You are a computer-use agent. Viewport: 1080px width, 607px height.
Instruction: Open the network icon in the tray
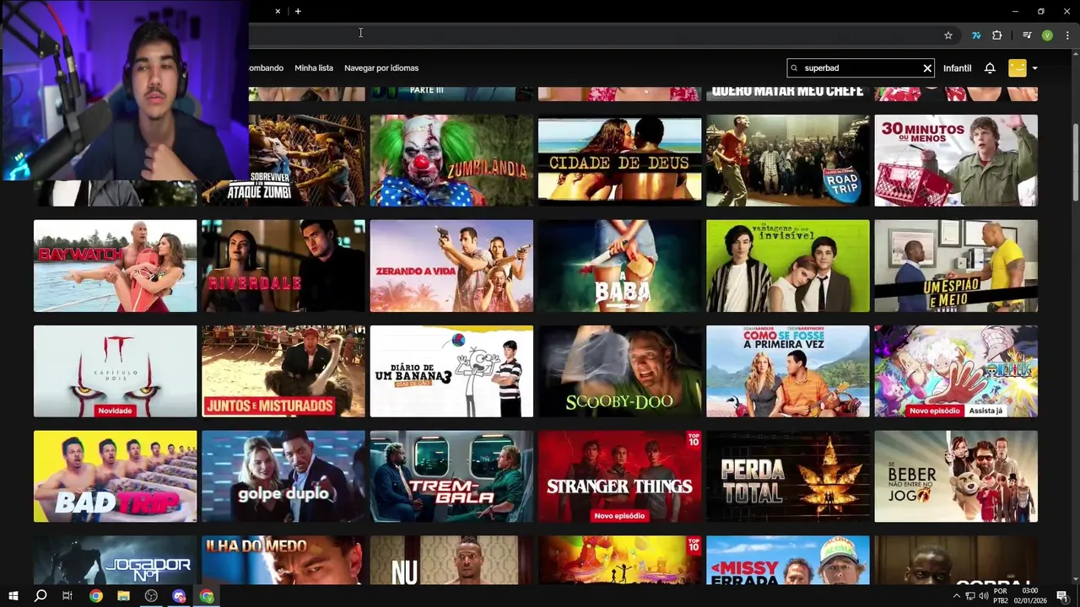coord(970,596)
